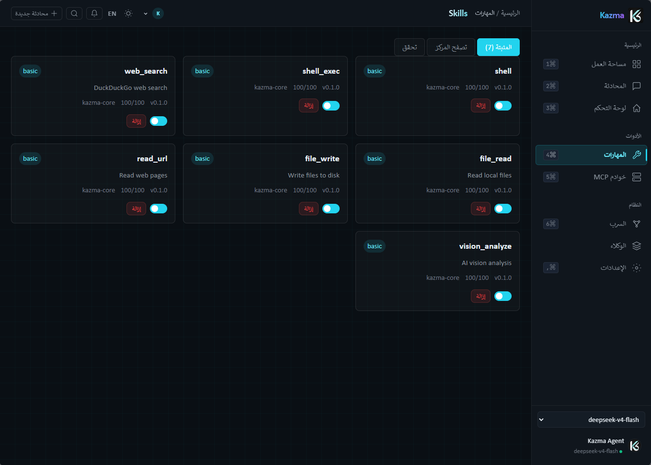Open خوادم MCP servers menu item

[x=591, y=177]
